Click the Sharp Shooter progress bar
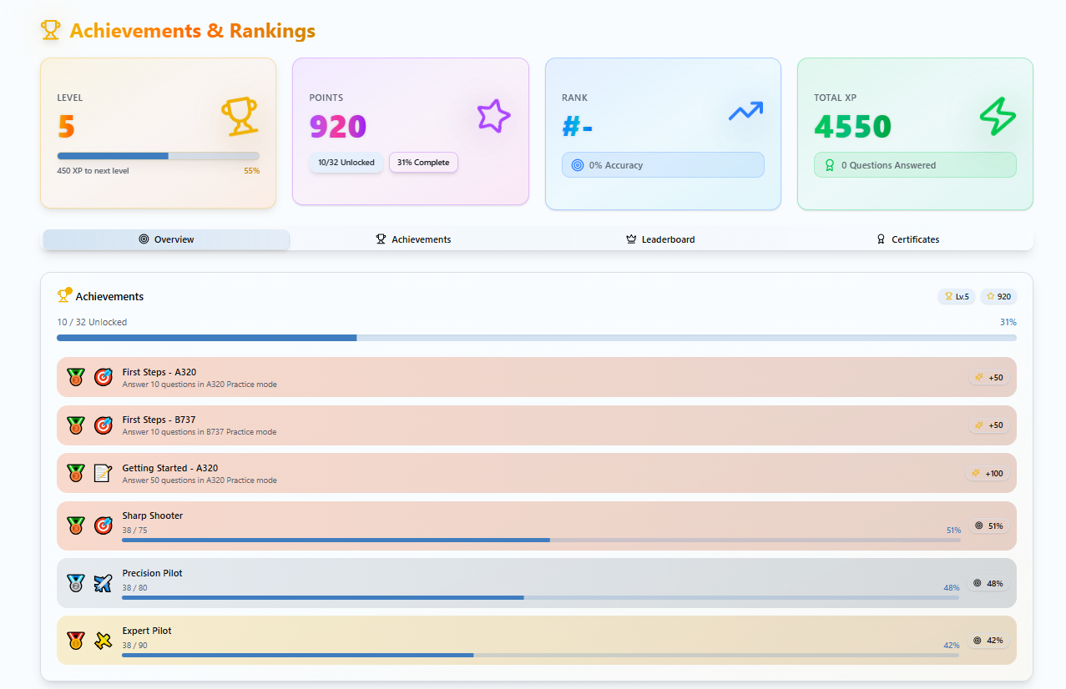 541,541
